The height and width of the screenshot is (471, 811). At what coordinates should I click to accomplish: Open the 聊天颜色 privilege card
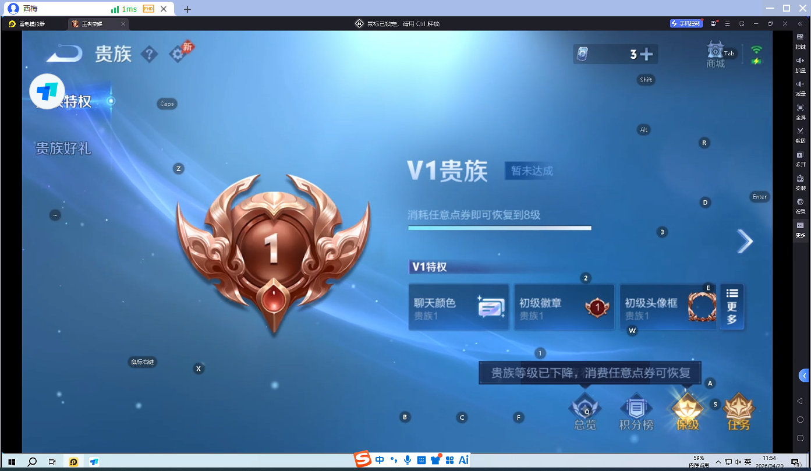[459, 307]
